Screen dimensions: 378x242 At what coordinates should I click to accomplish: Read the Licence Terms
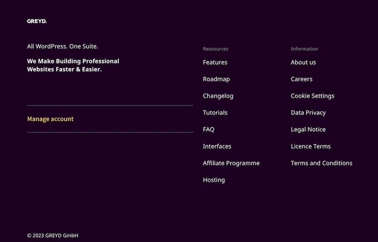[x=311, y=146]
